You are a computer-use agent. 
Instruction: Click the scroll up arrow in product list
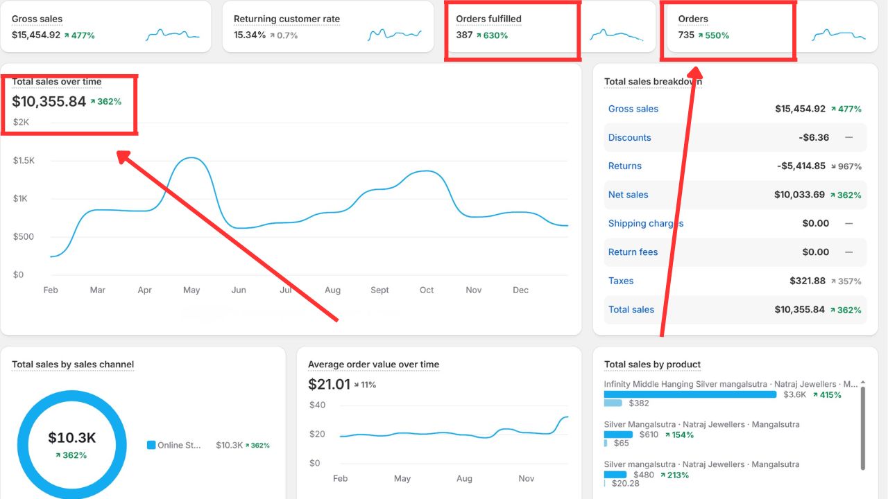tap(863, 383)
